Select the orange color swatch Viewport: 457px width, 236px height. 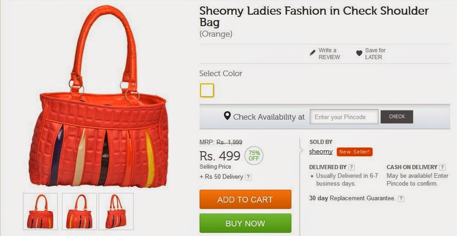pos(207,90)
